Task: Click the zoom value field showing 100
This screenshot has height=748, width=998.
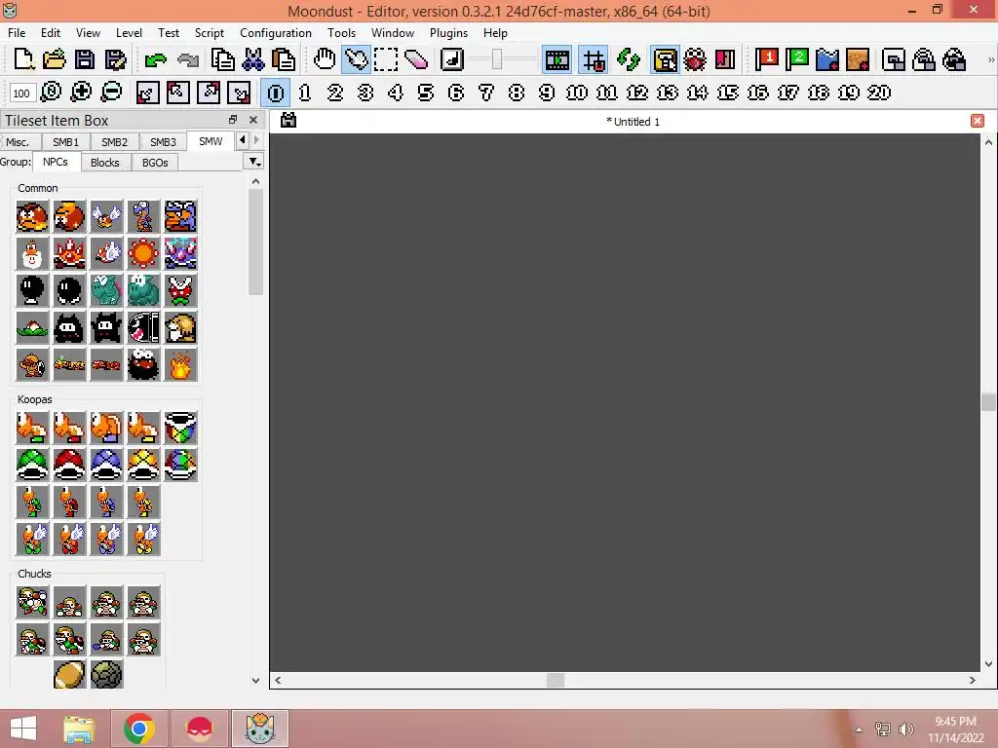Action: (x=21, y=93)
